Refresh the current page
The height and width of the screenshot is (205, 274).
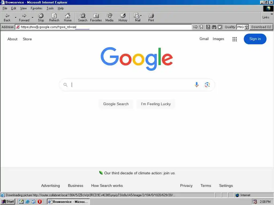pyautogui.click(x=54, y=17)
